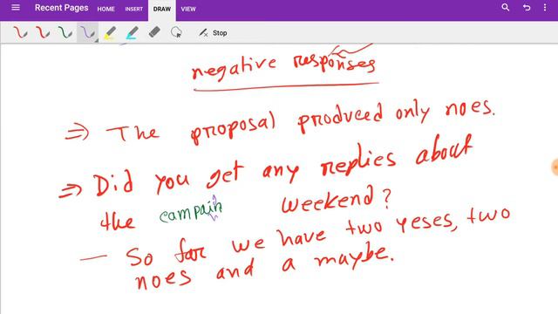Activate the eraser tool
Viewport: 558px width, 314px height.
coord(154,32)
